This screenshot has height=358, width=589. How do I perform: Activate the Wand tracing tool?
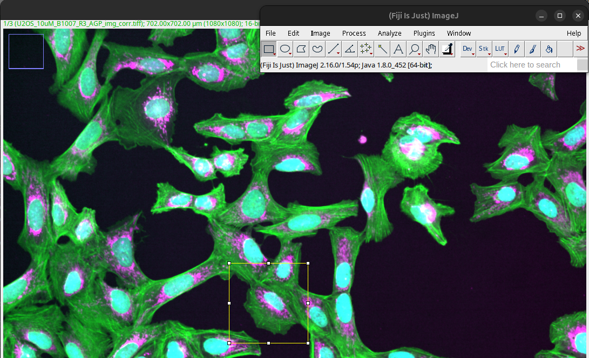(x=382, y=49)
